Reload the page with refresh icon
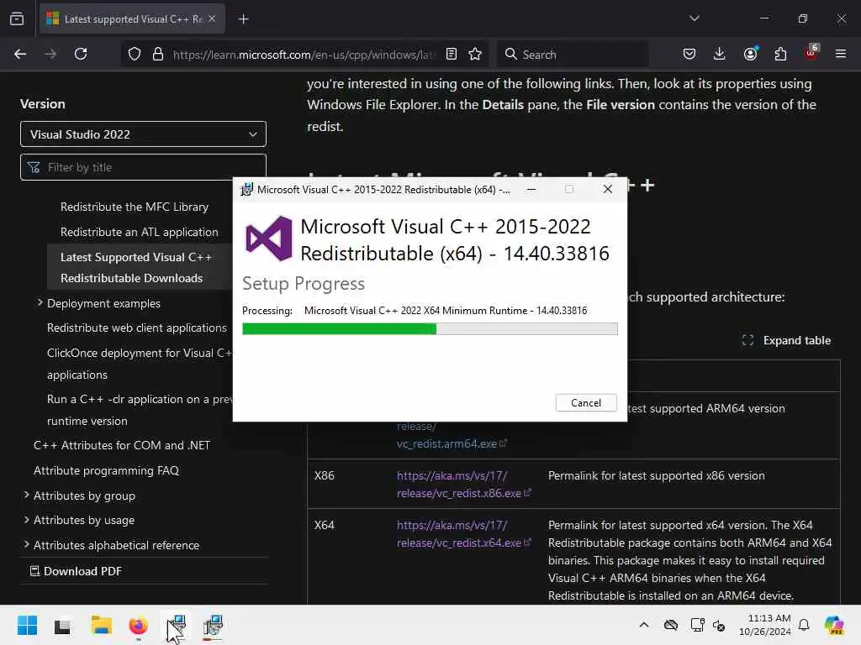 pyautogui.click(x=81, y=54)
